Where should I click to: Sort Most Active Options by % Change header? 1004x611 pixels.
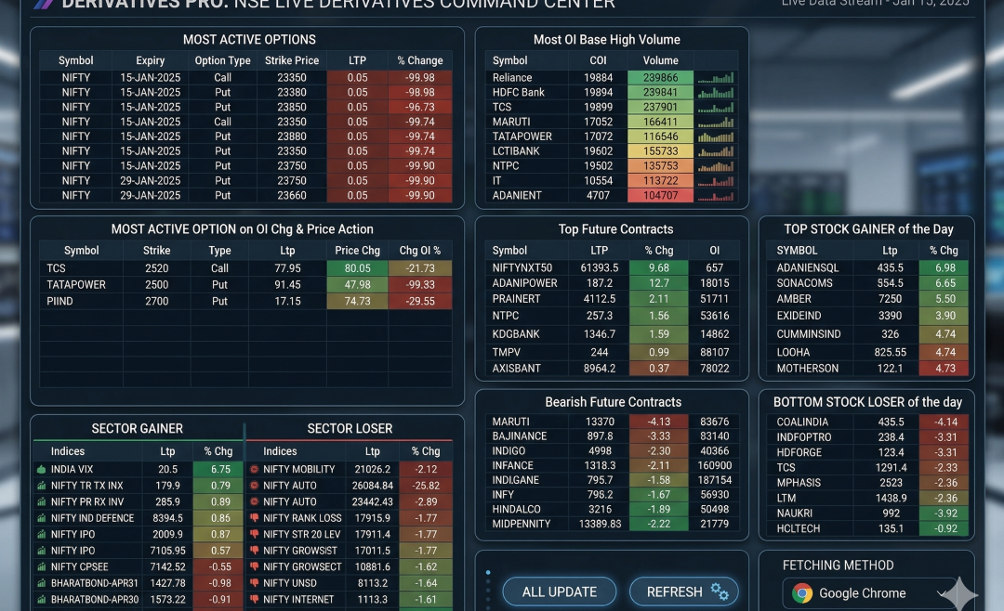pyautogui.click(x=419, y=60)
